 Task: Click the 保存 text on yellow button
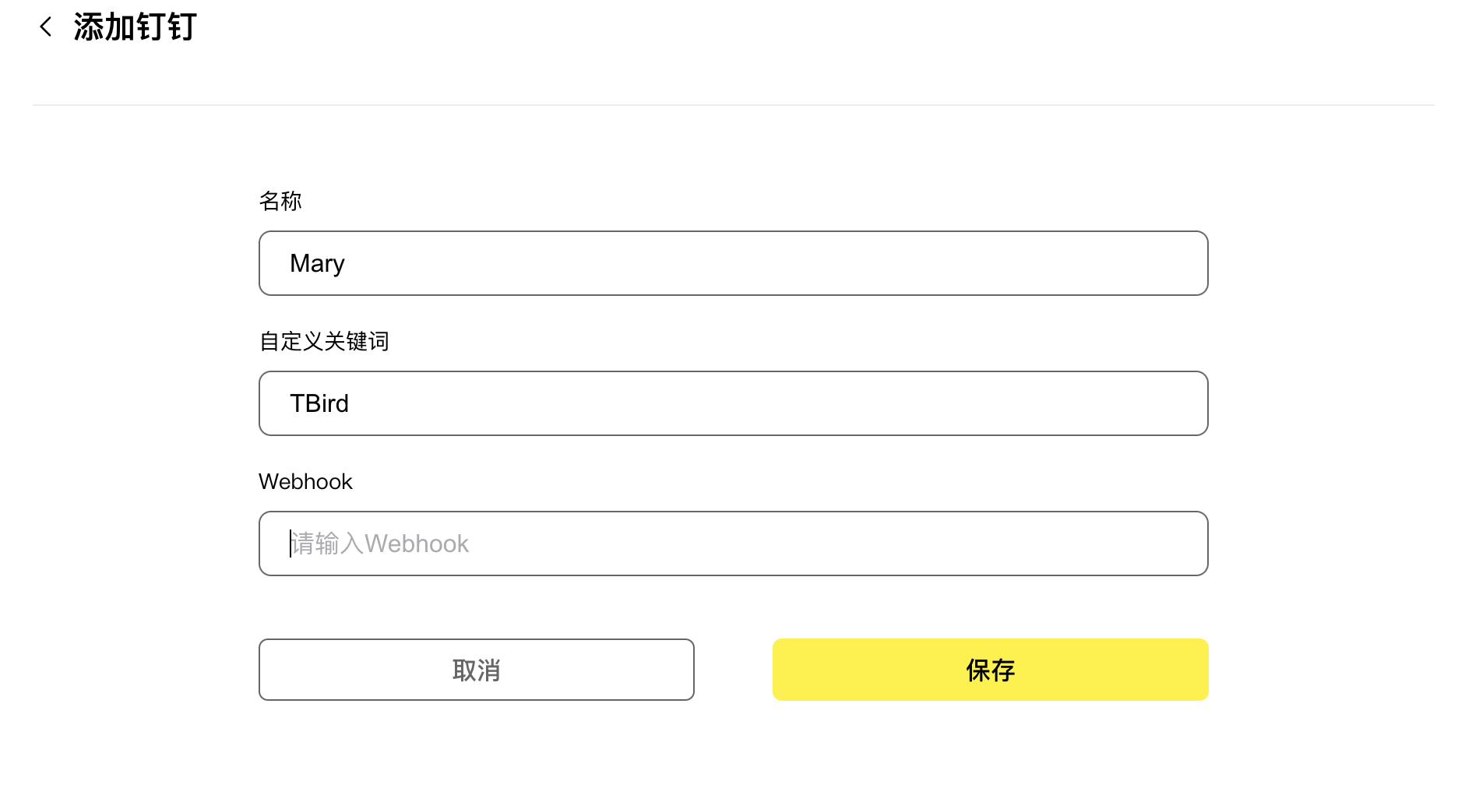tap(990, 670)
